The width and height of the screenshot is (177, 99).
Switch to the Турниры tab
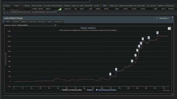click(x=16, y=22)
